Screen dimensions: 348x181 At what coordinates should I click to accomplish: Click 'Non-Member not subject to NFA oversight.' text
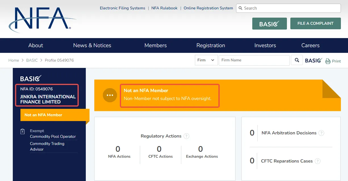pos(168,99)
